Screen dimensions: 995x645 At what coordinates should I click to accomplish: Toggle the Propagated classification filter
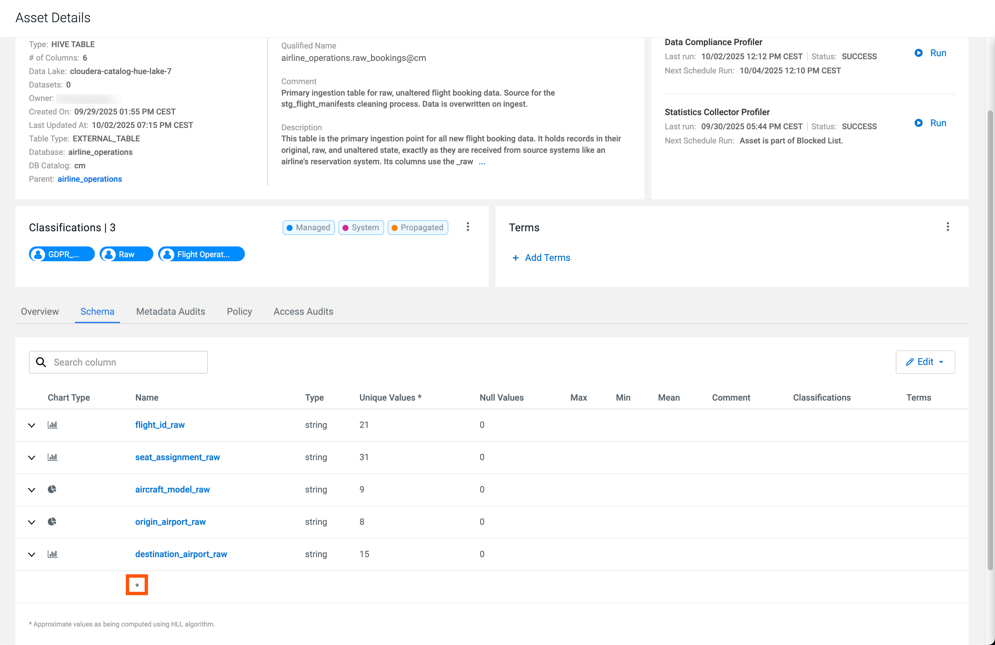click(x=418, y=228)
